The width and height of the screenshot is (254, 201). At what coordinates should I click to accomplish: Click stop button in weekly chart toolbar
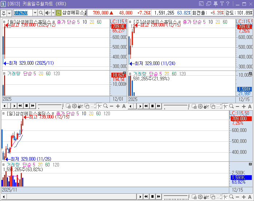click(x=152, y=106)
